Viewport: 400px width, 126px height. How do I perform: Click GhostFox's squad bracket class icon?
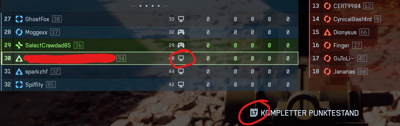tap(19, 19)
